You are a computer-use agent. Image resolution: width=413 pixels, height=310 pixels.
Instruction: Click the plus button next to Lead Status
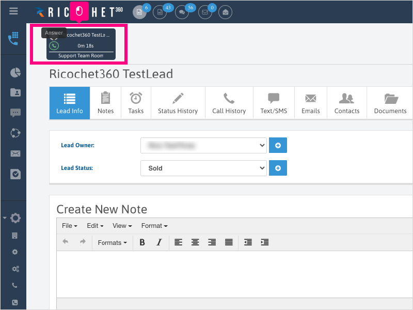(278, 168)
